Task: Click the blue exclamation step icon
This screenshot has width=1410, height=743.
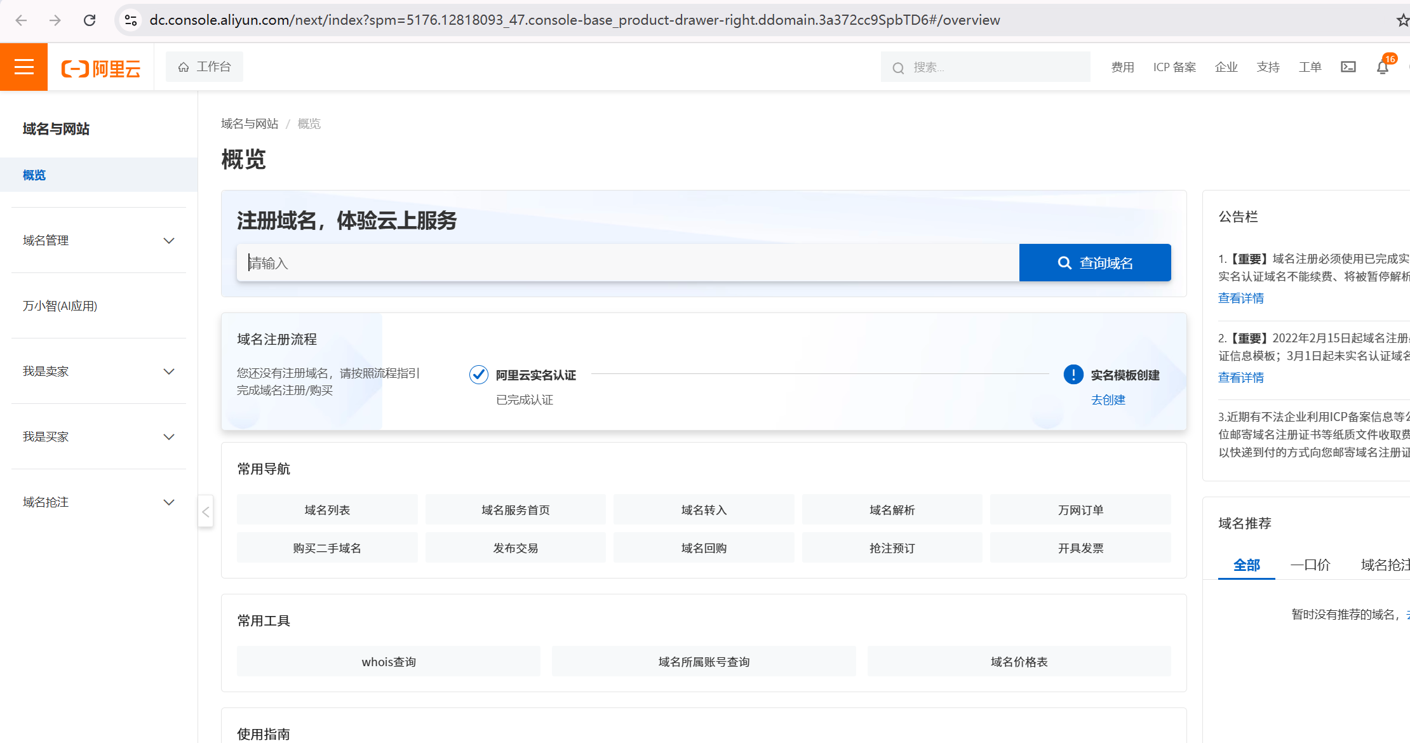Action: click(1073, 375)
